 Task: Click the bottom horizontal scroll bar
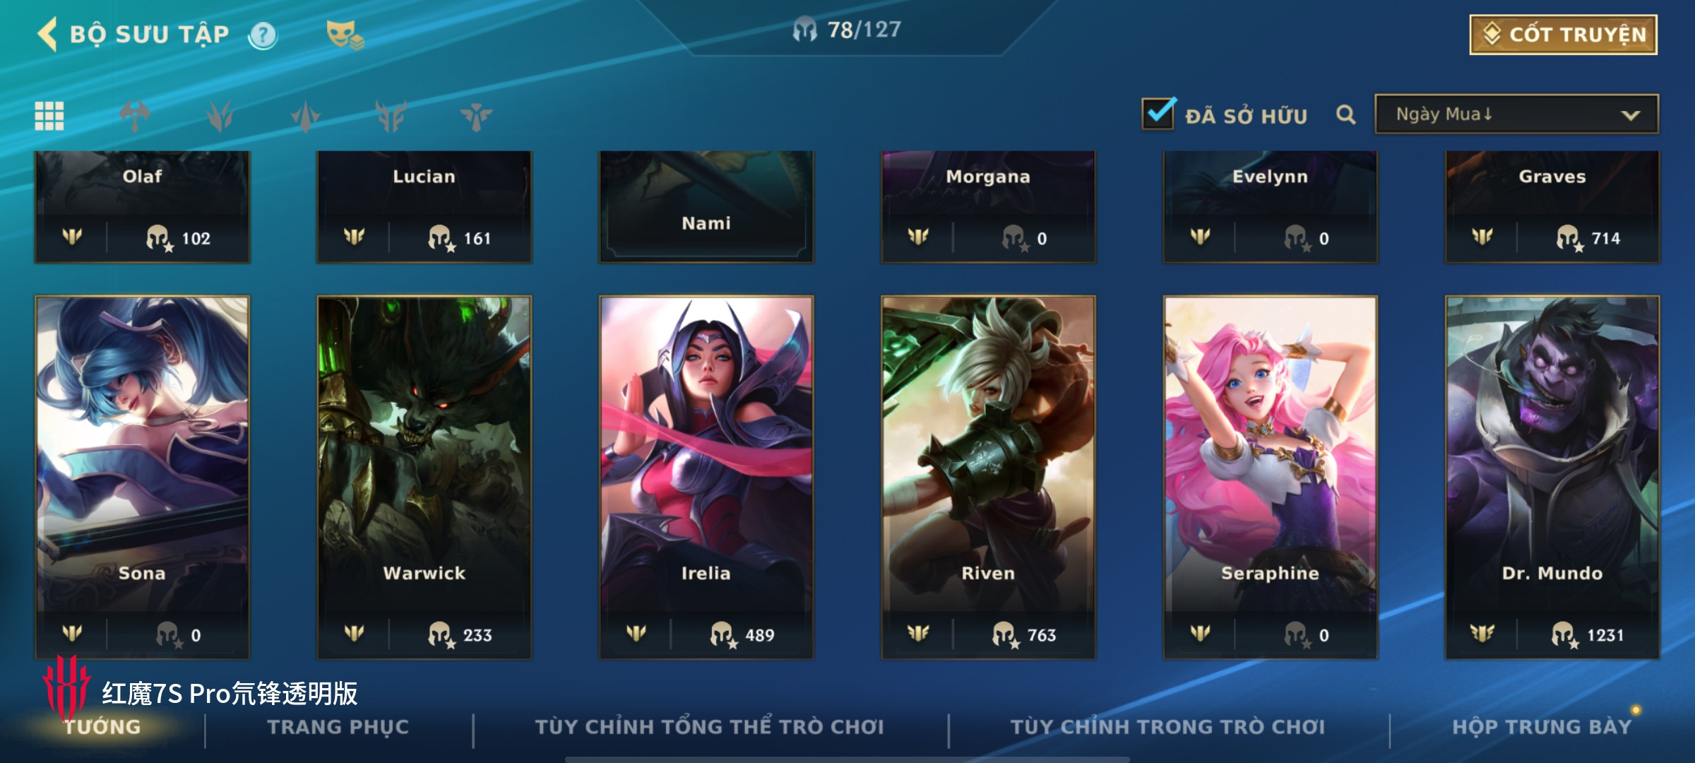pos(847,759)
